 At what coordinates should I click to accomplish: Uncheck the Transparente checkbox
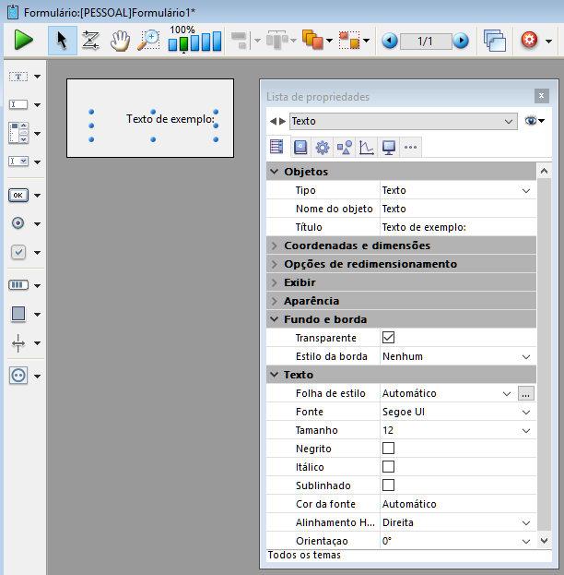[388, 338]
